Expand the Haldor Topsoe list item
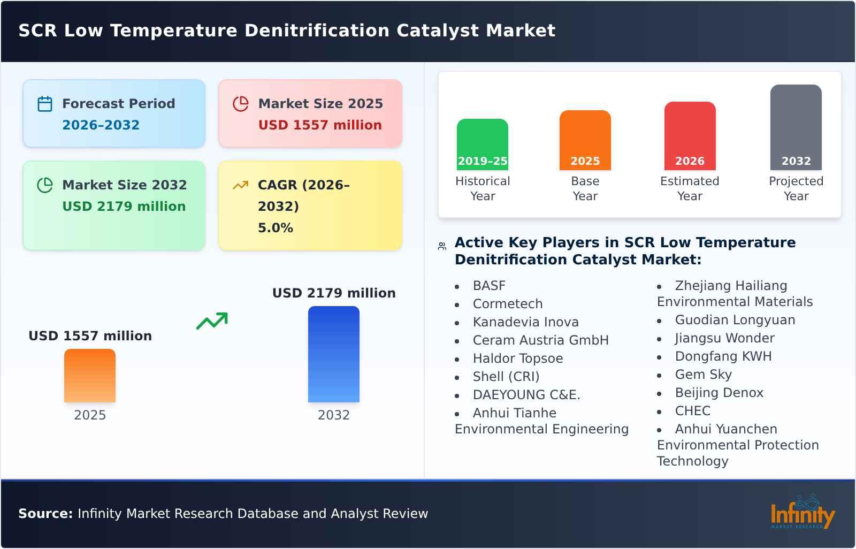The width and height of the screenshot is (856, 549). point(517,359)
